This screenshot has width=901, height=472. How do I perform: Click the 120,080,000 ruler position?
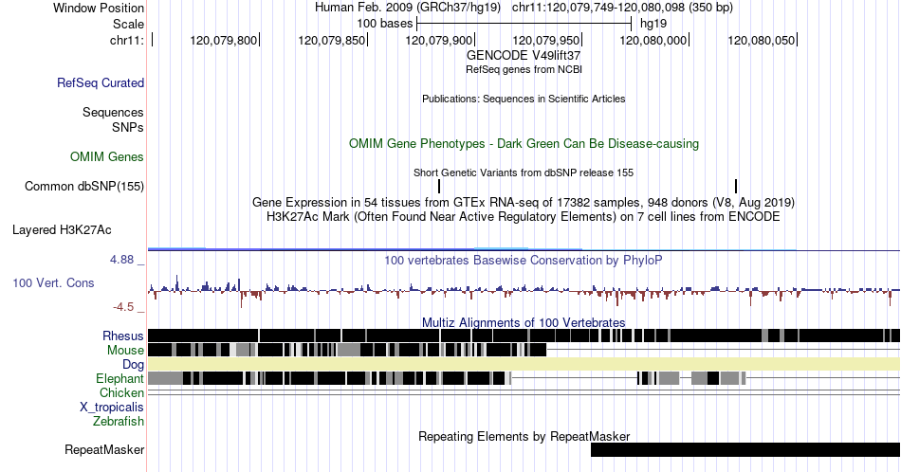[653, 40]
